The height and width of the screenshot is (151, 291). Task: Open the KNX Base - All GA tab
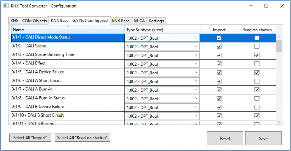[x=129, y=21]
